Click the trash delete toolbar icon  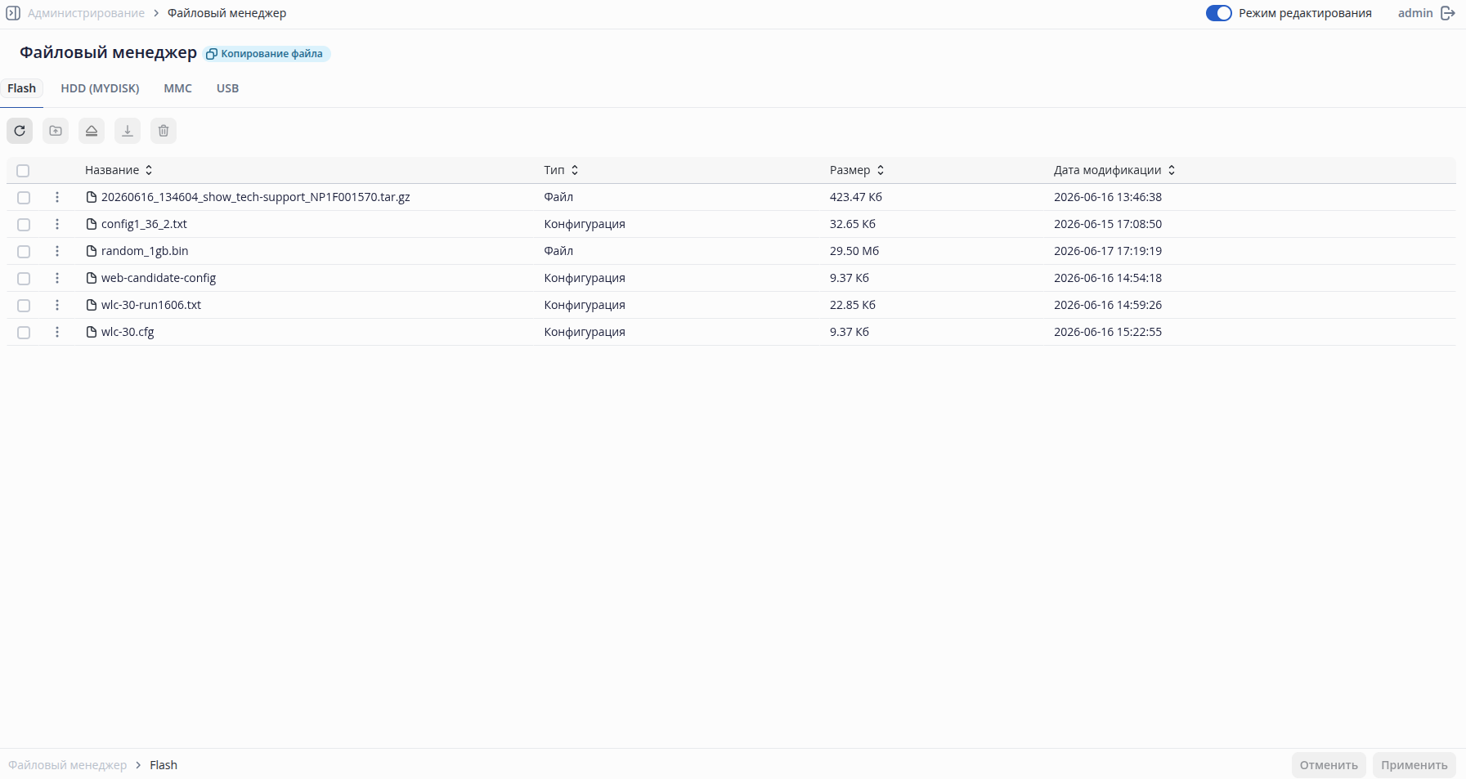[x=164, y=131]
